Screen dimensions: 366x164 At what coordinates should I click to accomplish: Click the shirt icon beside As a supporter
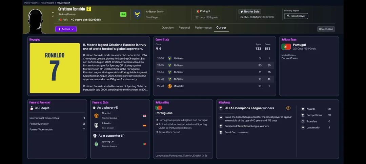pos(95,136)
